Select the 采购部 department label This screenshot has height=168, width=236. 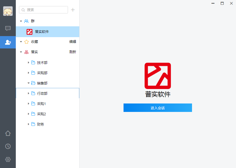[x=42, y=73]
